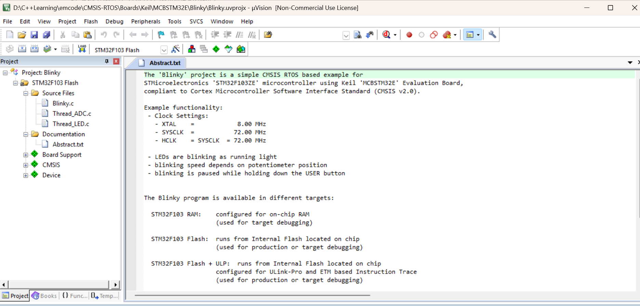Open Find in Files folder icon

(x=268, y=35)
